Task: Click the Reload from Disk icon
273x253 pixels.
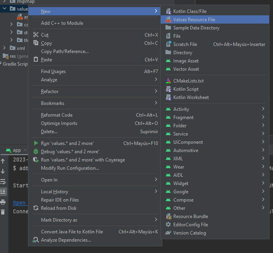Action: pyautogui.click(x=36, y=208)
